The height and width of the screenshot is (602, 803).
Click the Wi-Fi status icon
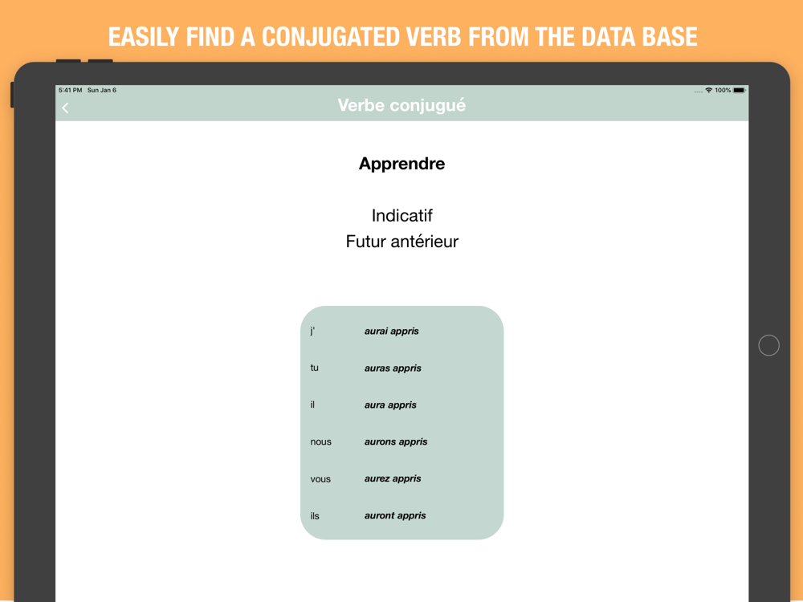pos(708,91)
